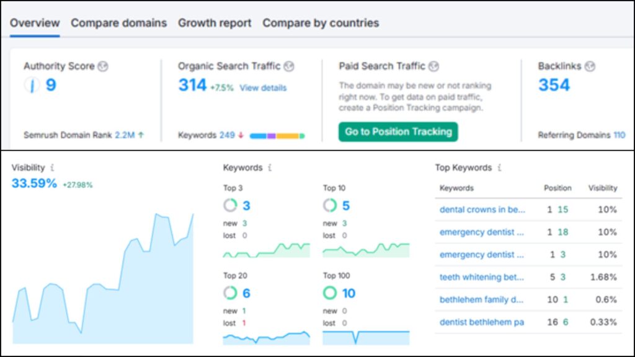The height and width of the screenshot is (357, 635).
Task: Open the View details link
Action: point(263,88)
